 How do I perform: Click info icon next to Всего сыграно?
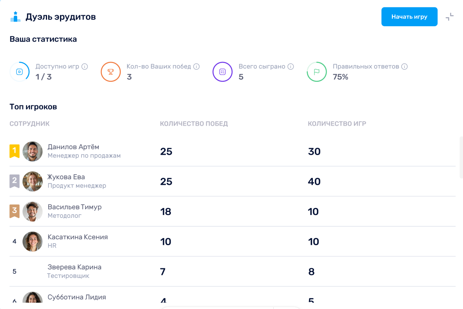pos(291,67)
